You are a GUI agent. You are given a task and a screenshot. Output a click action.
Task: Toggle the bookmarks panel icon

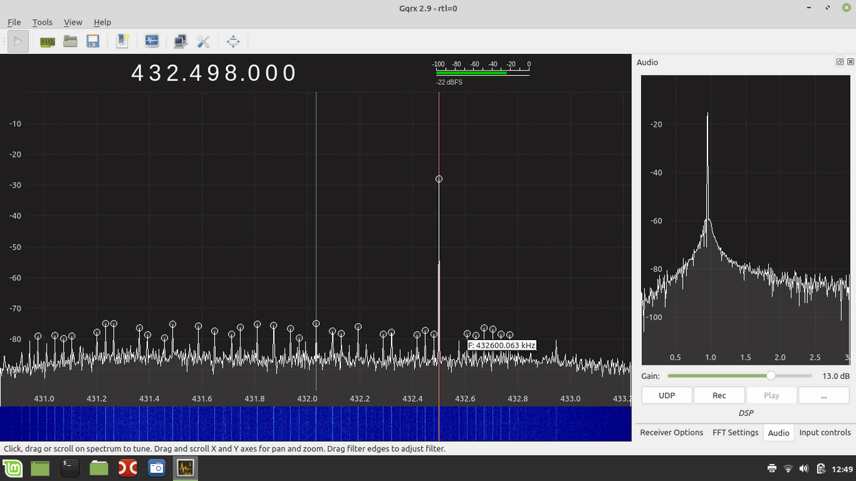(123, 41)
